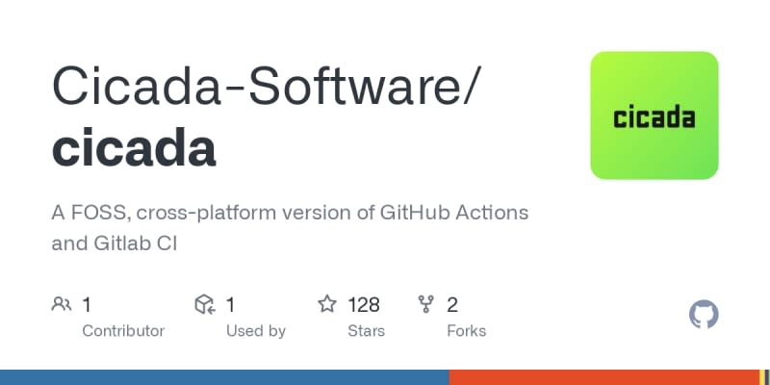
Task: Click the blue language bar segment
Action: (224, 377)
